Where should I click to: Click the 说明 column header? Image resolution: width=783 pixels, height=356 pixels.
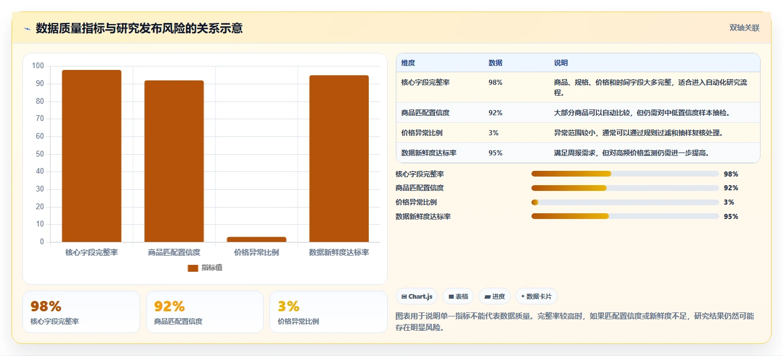(x=561, y=63)
